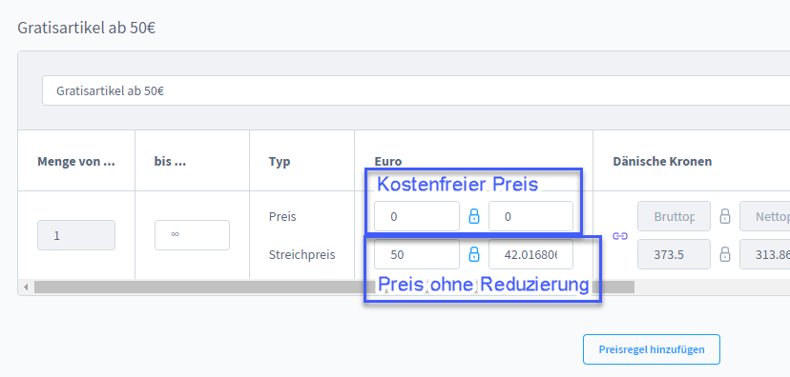
Task: Click the gray lock beside the 373.5 field
Action: (x=724, y=254)
